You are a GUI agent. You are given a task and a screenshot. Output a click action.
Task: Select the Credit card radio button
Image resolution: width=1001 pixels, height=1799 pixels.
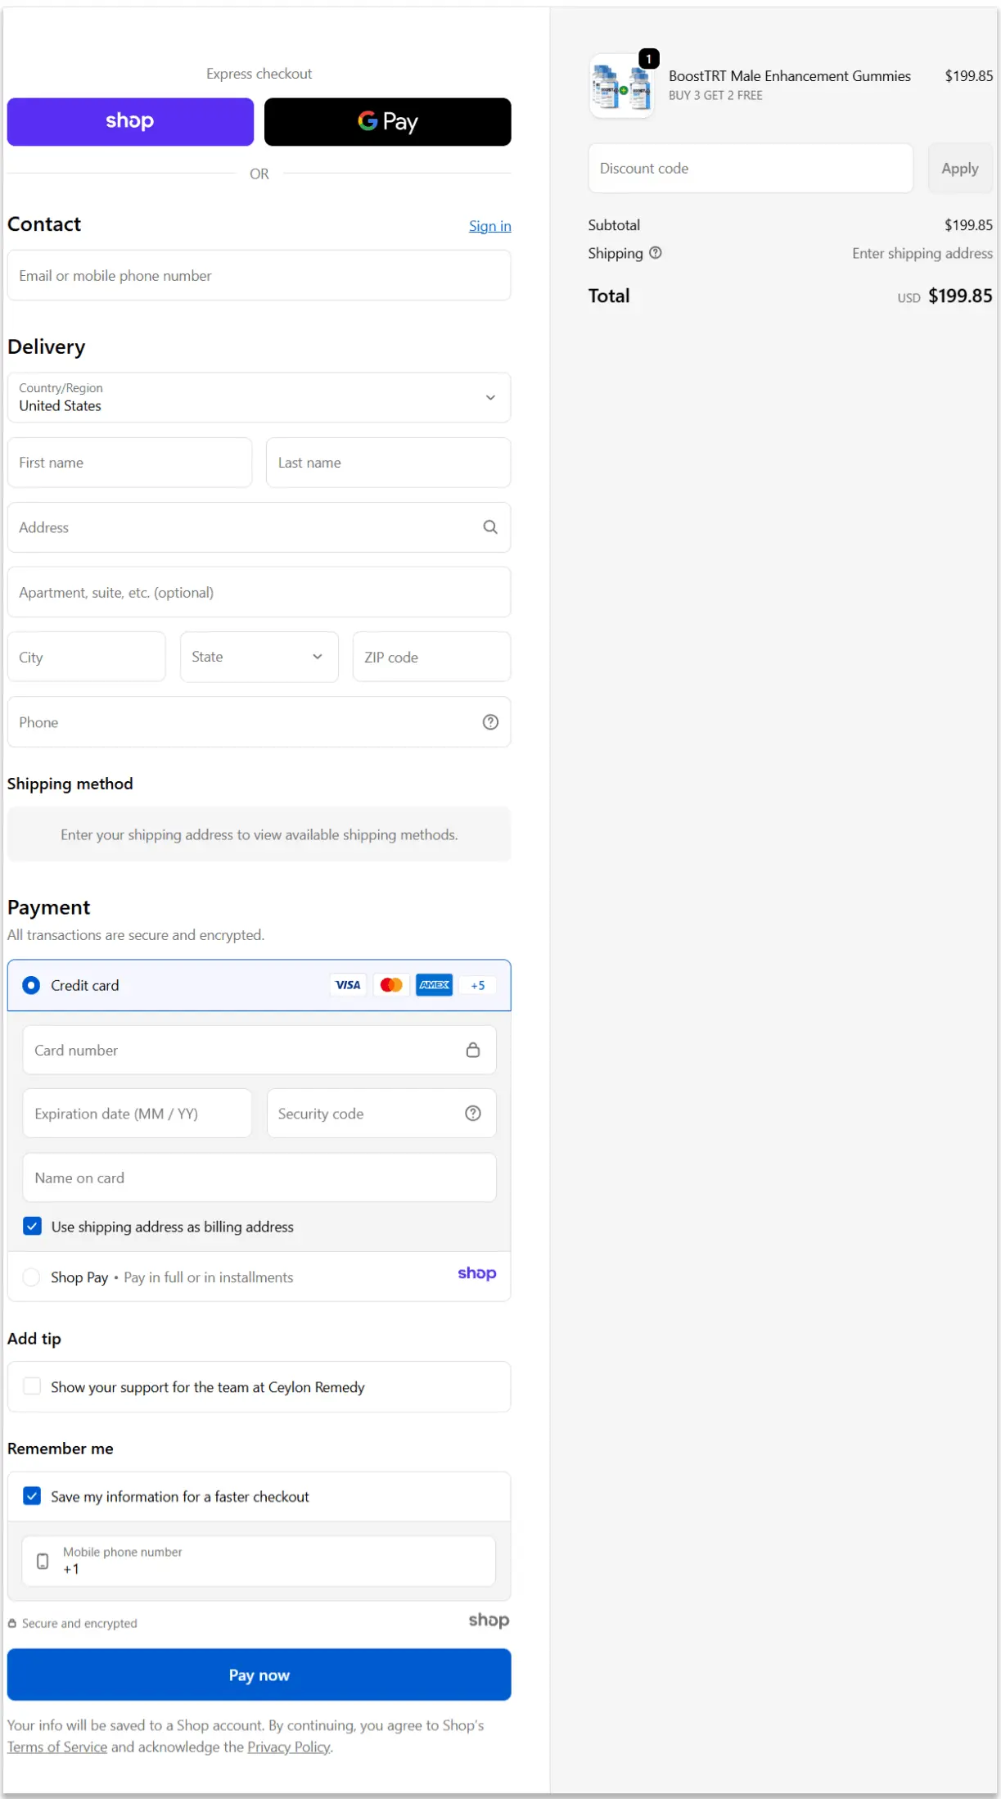31,985
